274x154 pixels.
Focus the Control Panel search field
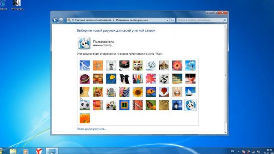[x=202, y=20]
